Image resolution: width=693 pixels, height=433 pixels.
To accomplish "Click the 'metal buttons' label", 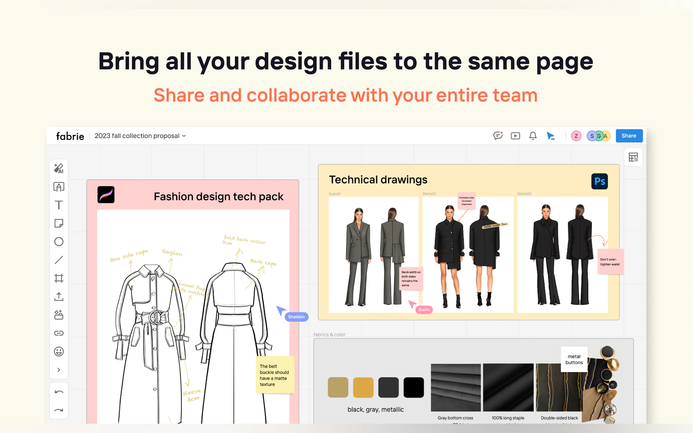I will click(x=574, y=359).
